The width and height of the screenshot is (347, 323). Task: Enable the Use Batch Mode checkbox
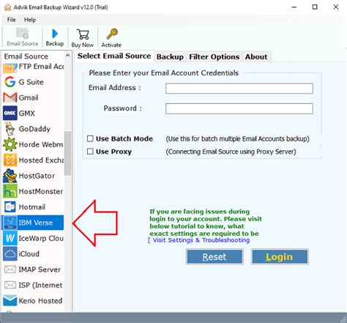click(x=90, y=138)
